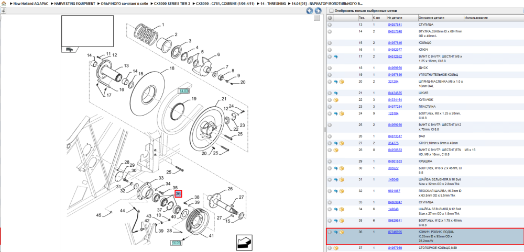Toggle 'Отобразить только выбранные метки' checkbox
Screen dimensions: 524x252
[x=332, y=10]
